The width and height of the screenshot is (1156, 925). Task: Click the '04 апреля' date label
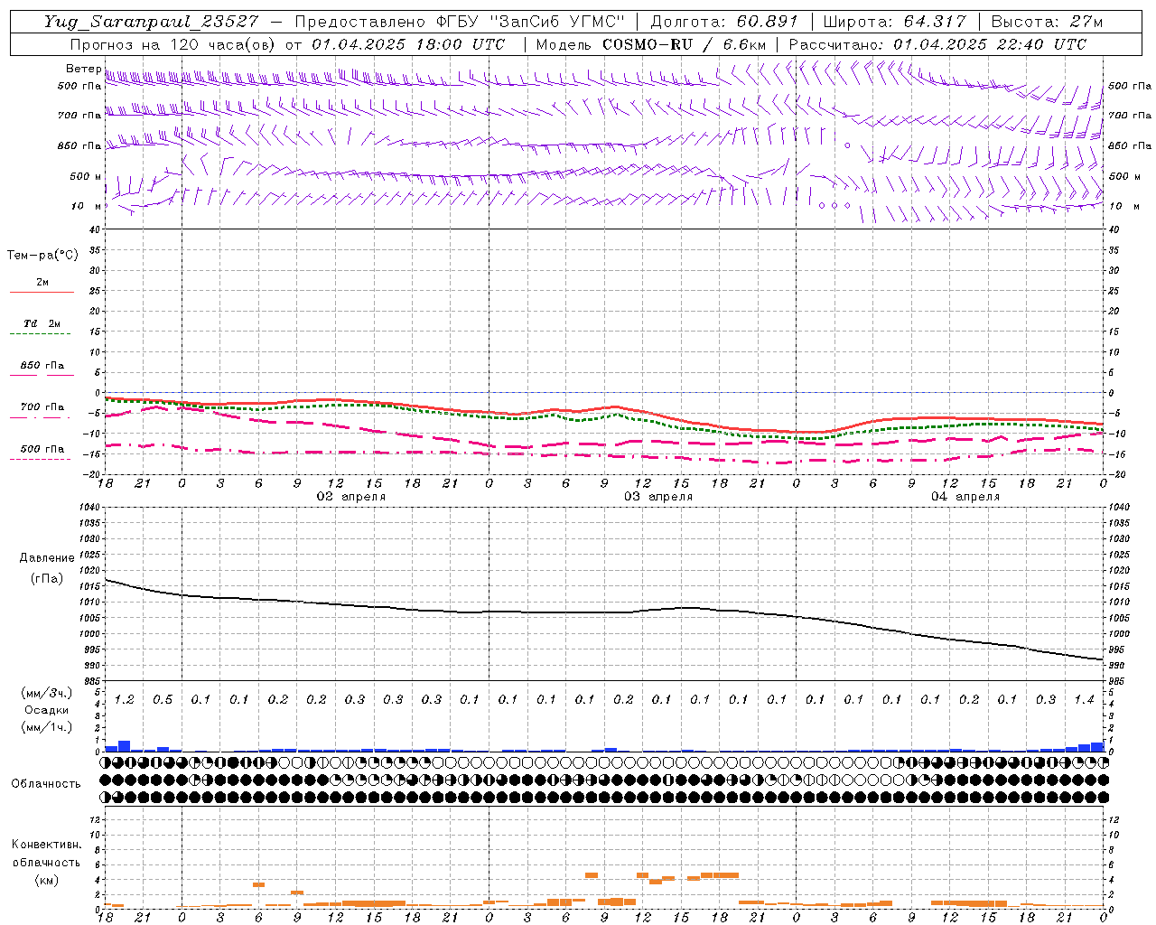click(x=965, y=497)
